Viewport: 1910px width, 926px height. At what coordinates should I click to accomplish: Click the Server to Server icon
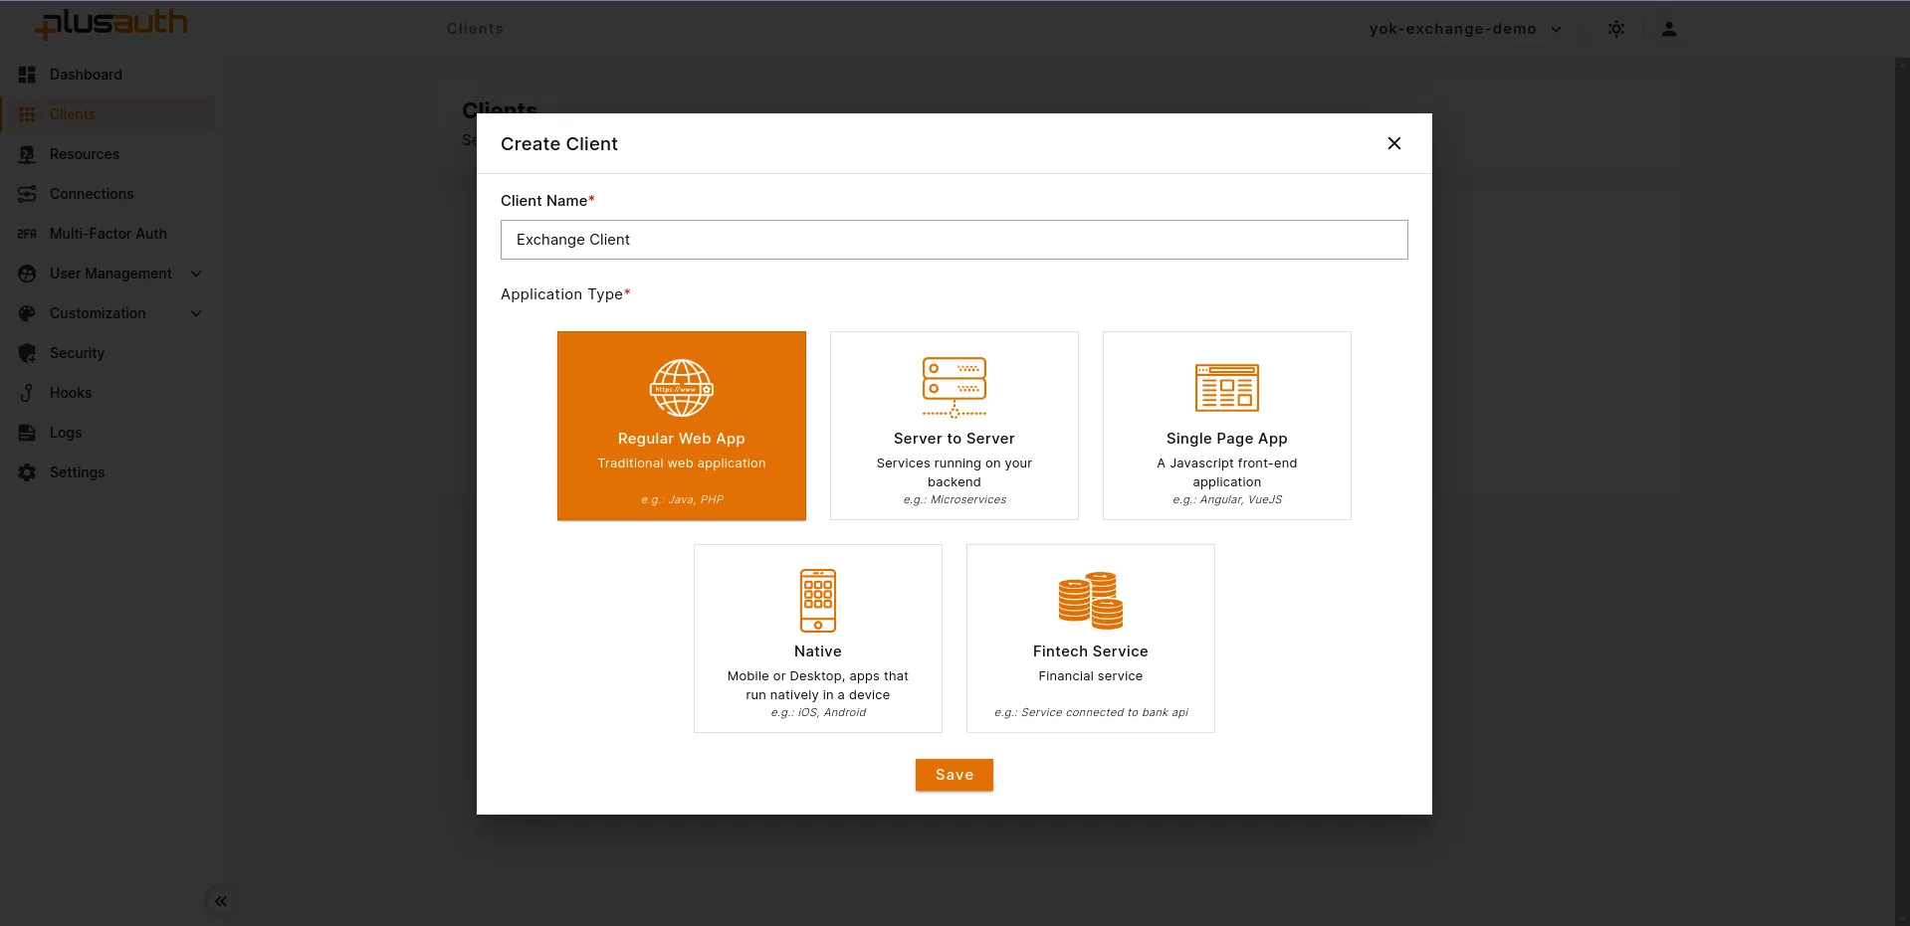click(x=954, y=387)
